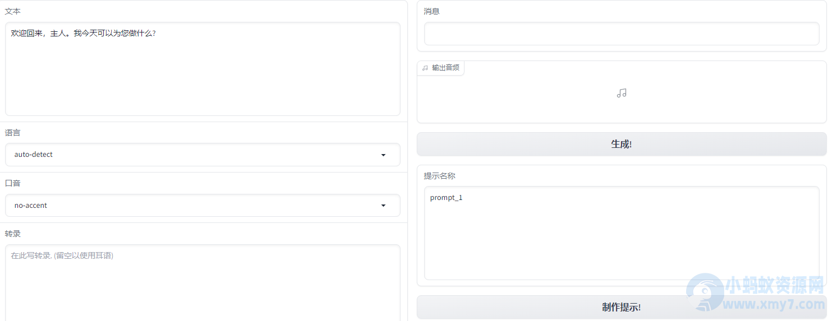828x321 pixels.
Task: Click the arrow of the no-accent combo box
Action: tap(383, 206)
